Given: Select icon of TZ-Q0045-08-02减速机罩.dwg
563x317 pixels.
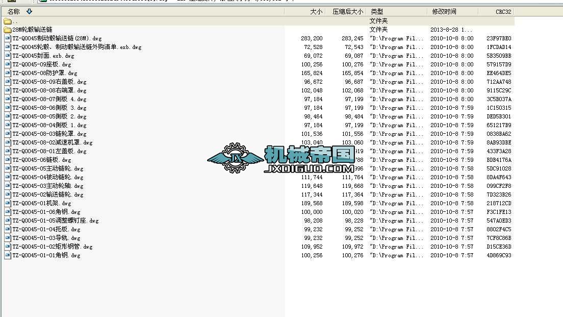Looking at the screenshot, I should (x=8, y=142).
